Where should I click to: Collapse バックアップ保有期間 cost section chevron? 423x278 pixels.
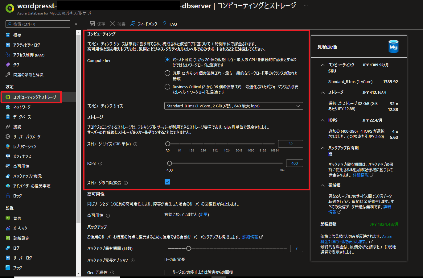point(323,148)
